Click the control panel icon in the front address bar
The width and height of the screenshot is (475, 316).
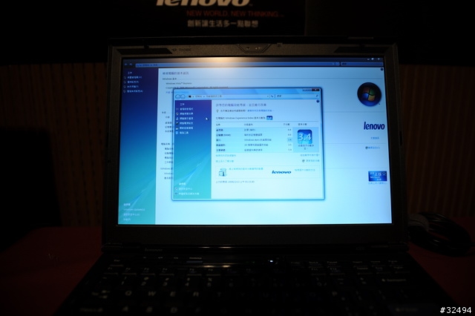tap(190, 96)
